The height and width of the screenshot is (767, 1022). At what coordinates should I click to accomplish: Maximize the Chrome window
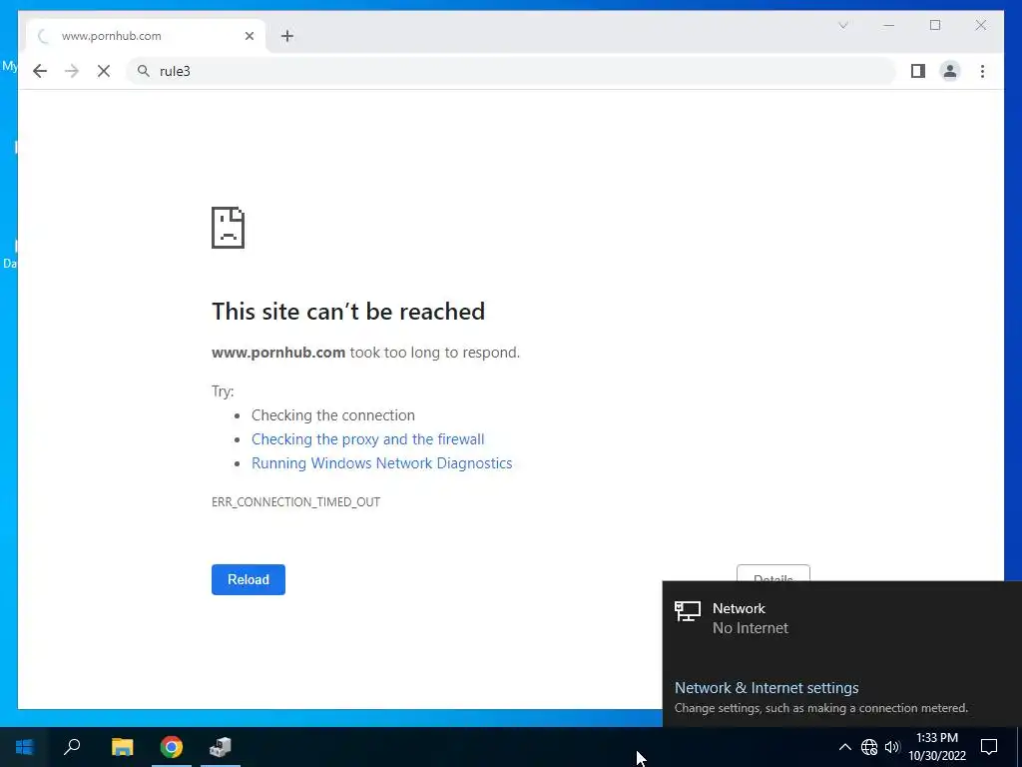[935, 25]
